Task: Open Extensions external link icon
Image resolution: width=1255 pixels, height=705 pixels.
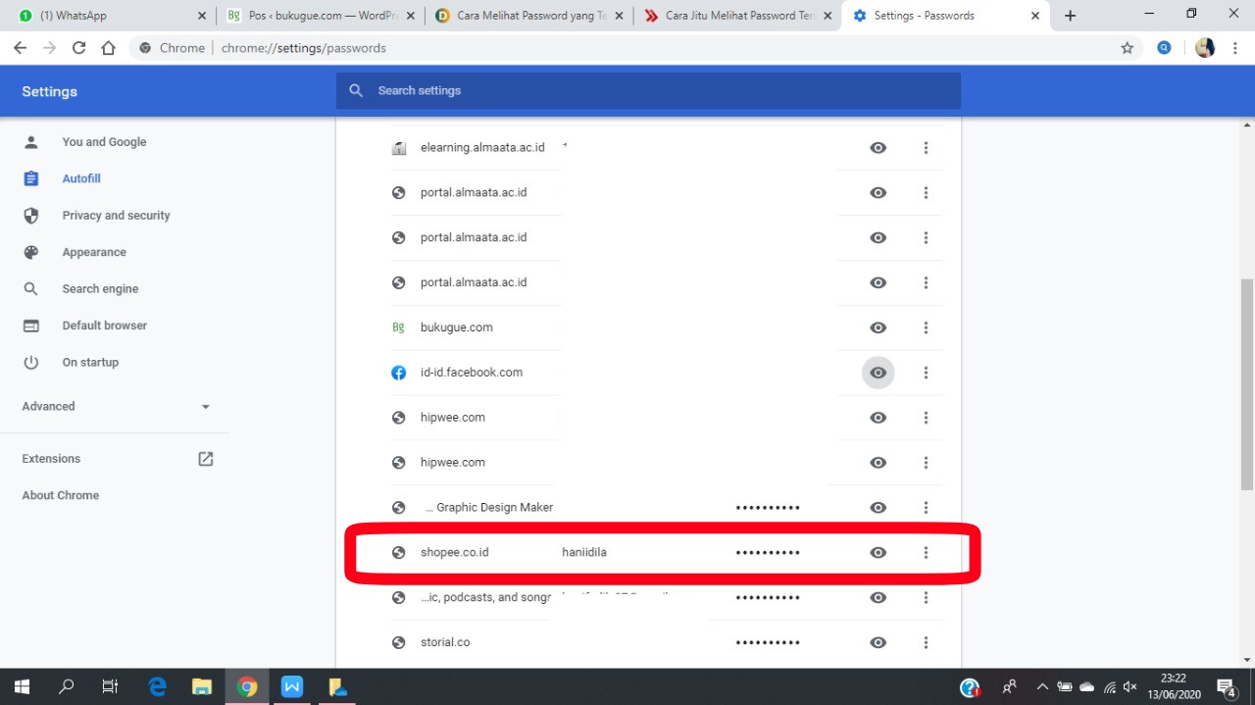Action: 206,459
